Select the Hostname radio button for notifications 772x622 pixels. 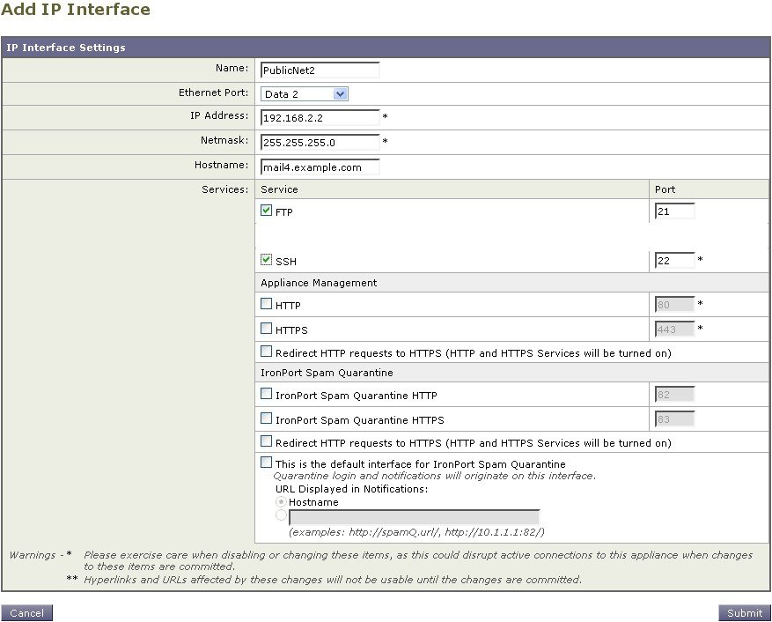[281, 501]
